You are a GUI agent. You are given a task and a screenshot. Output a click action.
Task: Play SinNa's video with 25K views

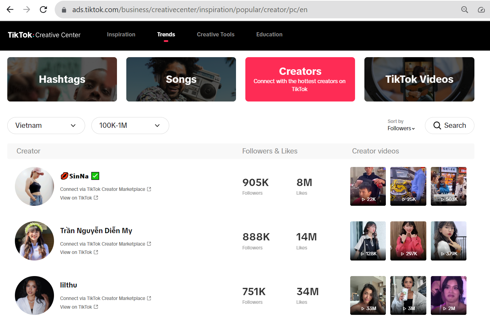[x=408, y=186]
